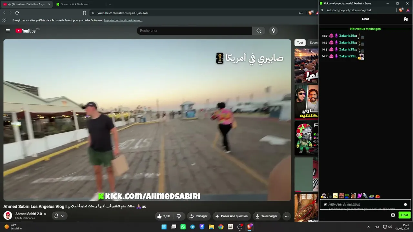Open the more actions ellipsis menu
This screenshot has width=413, height=232.
pos(287,216)
